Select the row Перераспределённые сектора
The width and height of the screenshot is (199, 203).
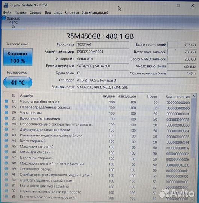coord(97,108)
